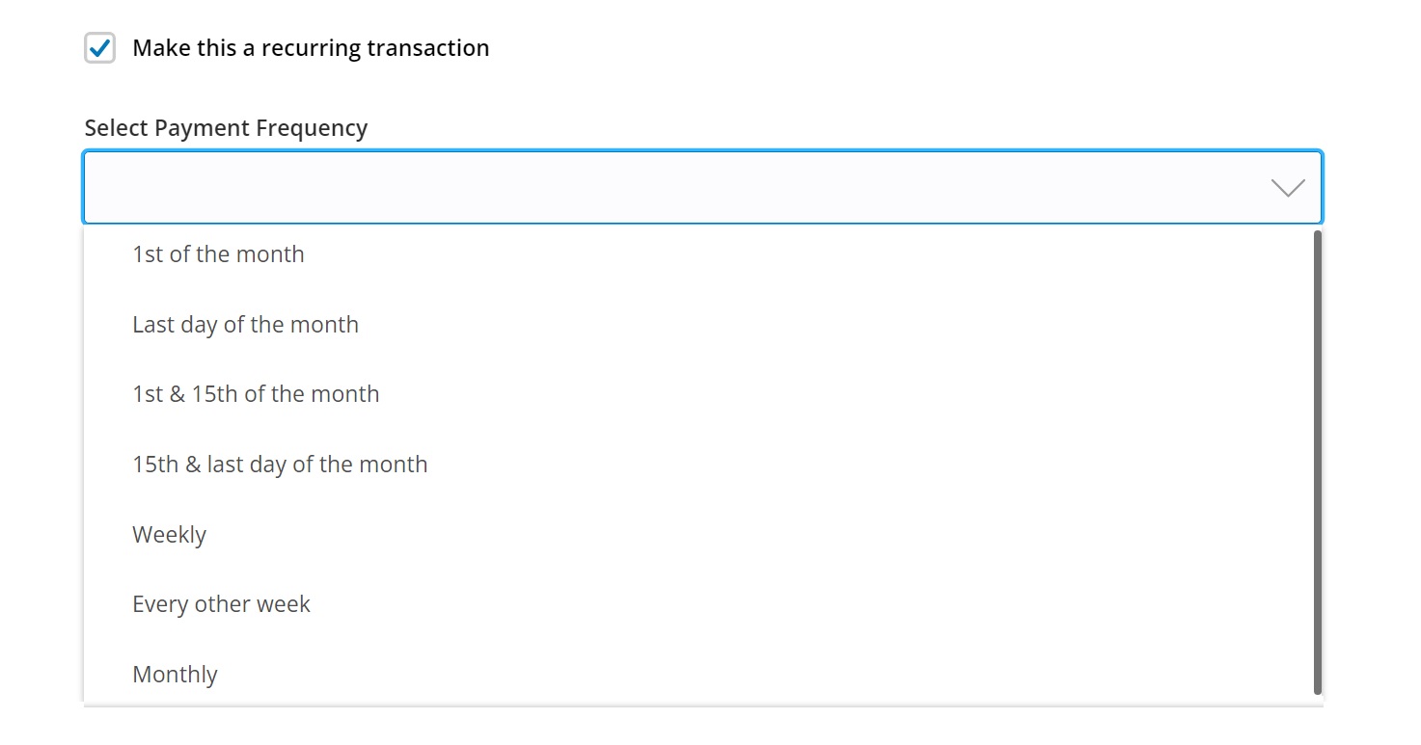Toggle the recurring transaction checkbox off
Image resolution: width=1421 pixels, height=745 pixels.
[100, 46]
